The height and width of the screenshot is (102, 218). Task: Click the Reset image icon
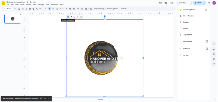coord(91,9)
